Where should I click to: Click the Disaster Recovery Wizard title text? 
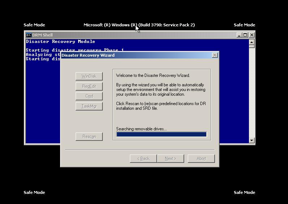pos(88,55)
